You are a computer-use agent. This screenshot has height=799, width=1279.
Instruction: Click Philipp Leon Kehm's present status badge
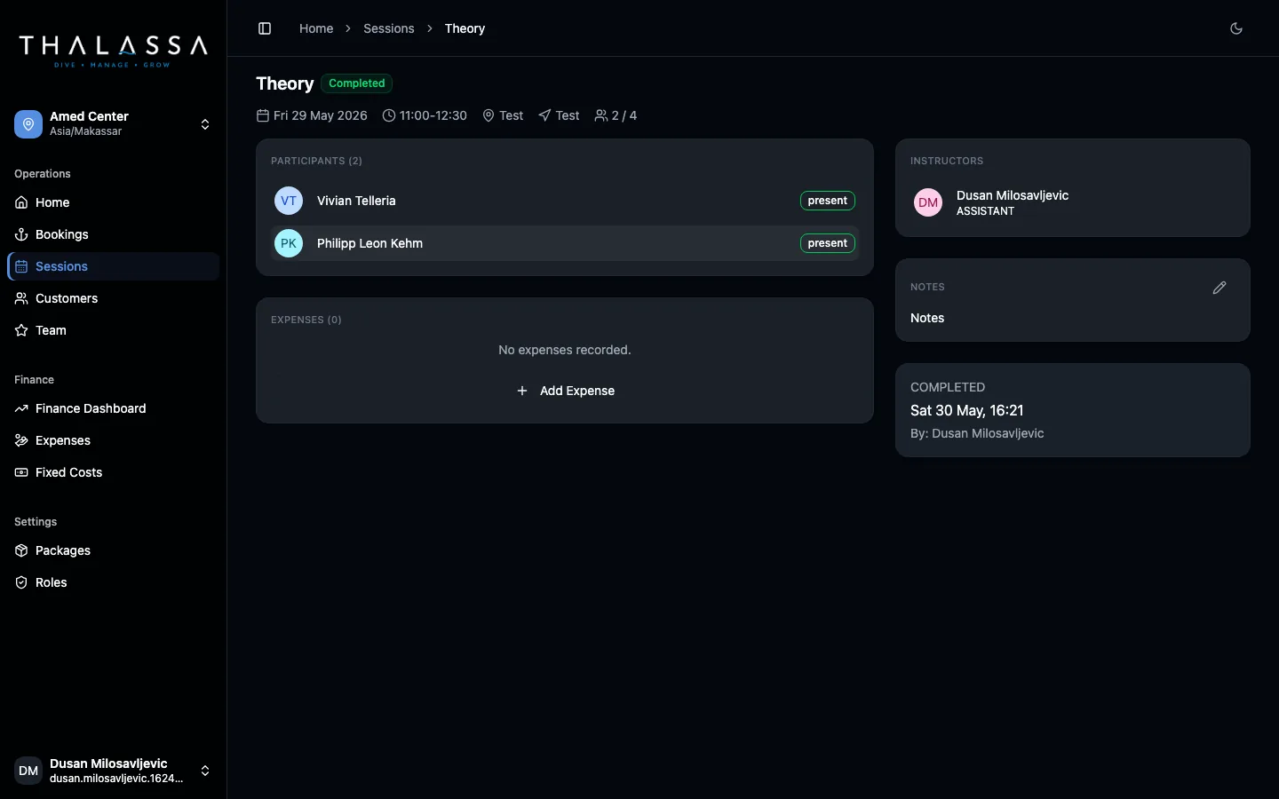pos(828,243)
